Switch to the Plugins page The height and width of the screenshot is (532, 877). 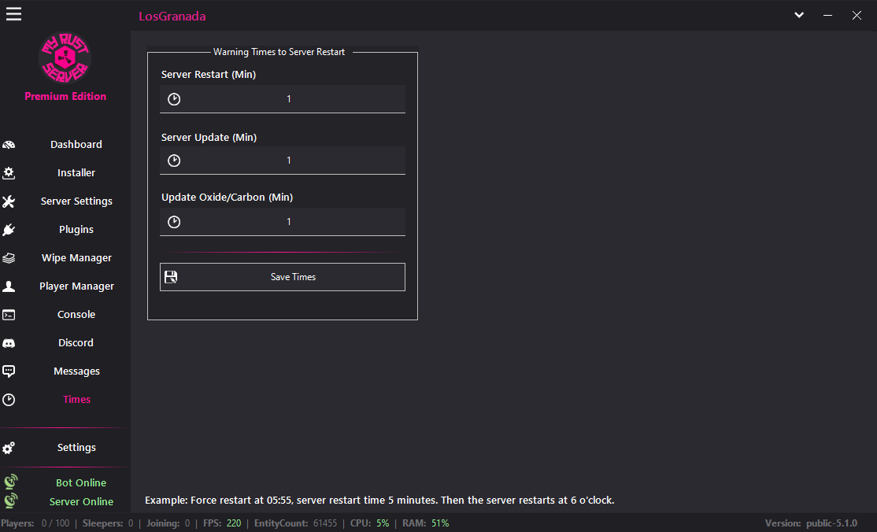[76, 230]
